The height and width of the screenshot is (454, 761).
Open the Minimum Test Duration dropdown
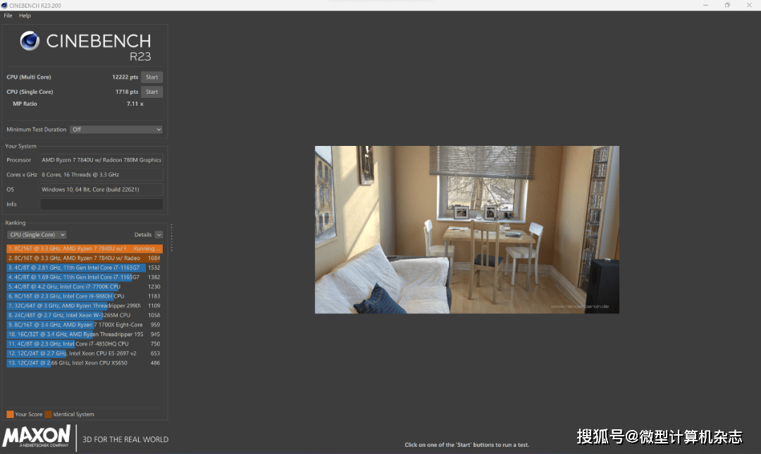pyautogui.click(x=116, y=130)
